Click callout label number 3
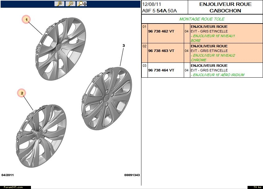Screen dimensions: 263x189 (123, 46)
